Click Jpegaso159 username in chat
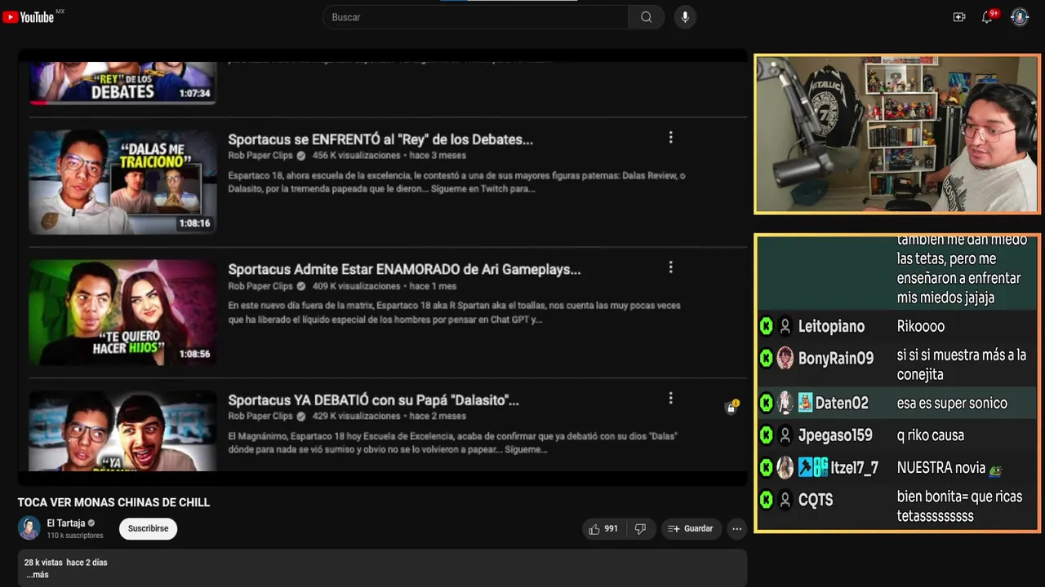Image resolution: width=1045 pixels, height=587 pixels. [x=835, y=435]
